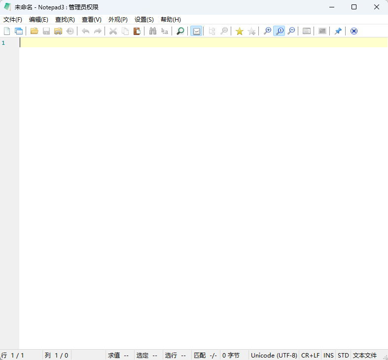Change encoding via Unicode (UTF-8) status entry
388x360 pixels.
tap(274, 355)
